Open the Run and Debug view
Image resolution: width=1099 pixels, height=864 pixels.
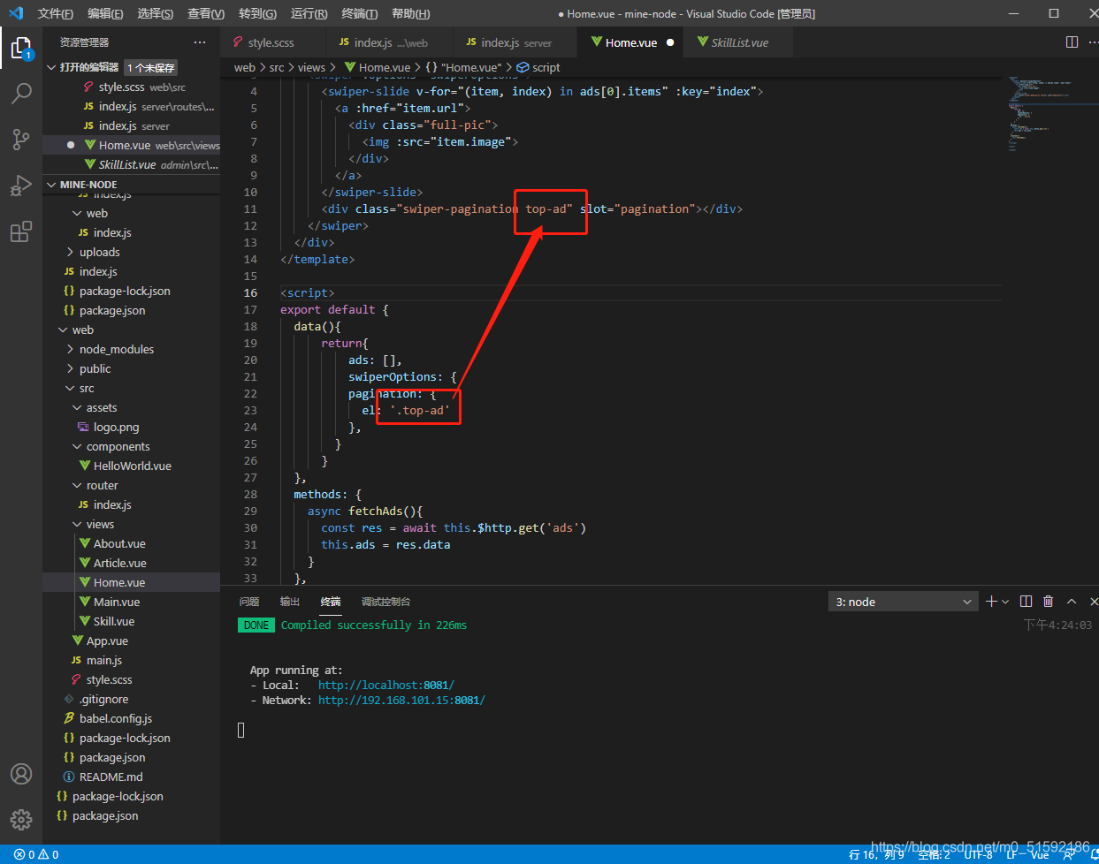[22, 186]
